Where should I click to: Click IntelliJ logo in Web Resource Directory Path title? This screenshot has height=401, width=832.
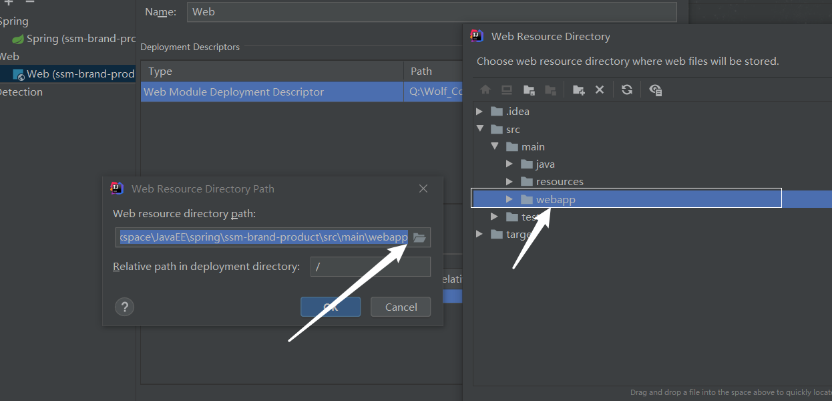(x=117, y=188)
